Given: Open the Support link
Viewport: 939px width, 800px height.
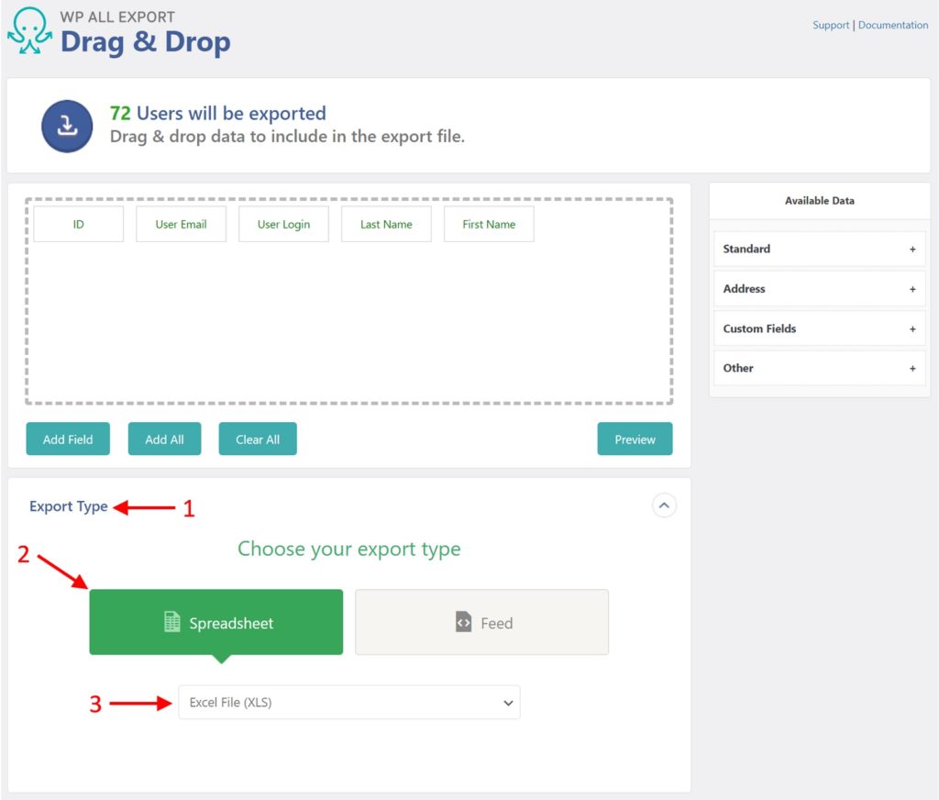Looking at the screenshot, I should click(x=830, y=25).
